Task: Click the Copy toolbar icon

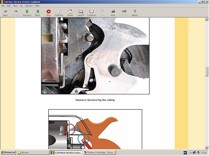Action: click(x=102, y=13)
